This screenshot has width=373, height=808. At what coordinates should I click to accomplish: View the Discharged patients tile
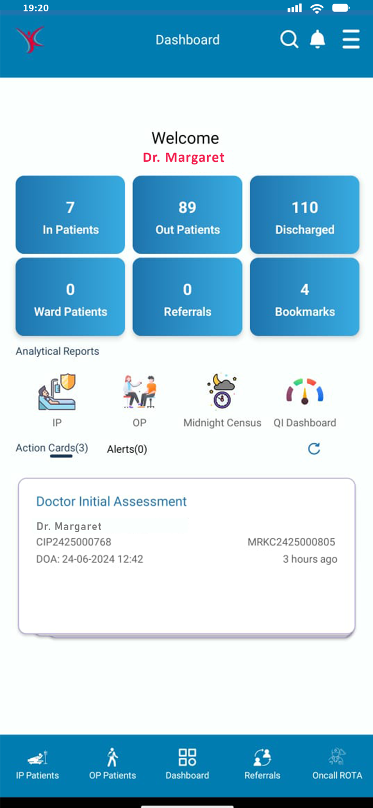tap(304, 215)
